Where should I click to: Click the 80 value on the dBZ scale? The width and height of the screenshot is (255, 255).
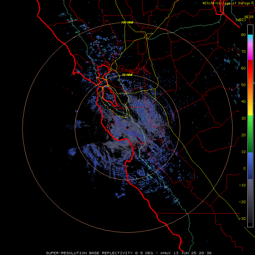click(243, 35)
